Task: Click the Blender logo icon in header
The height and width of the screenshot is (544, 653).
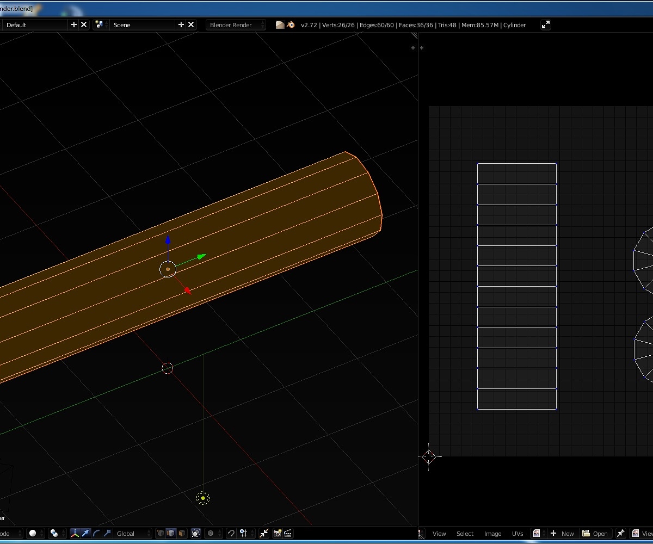Action: click(291, 25)
